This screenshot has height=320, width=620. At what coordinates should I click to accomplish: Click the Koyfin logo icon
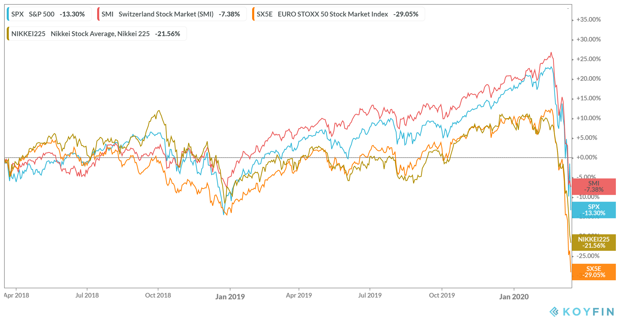point(554,312)
